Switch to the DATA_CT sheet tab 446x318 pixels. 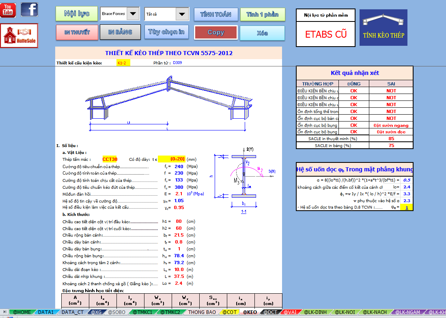(73, 312)
